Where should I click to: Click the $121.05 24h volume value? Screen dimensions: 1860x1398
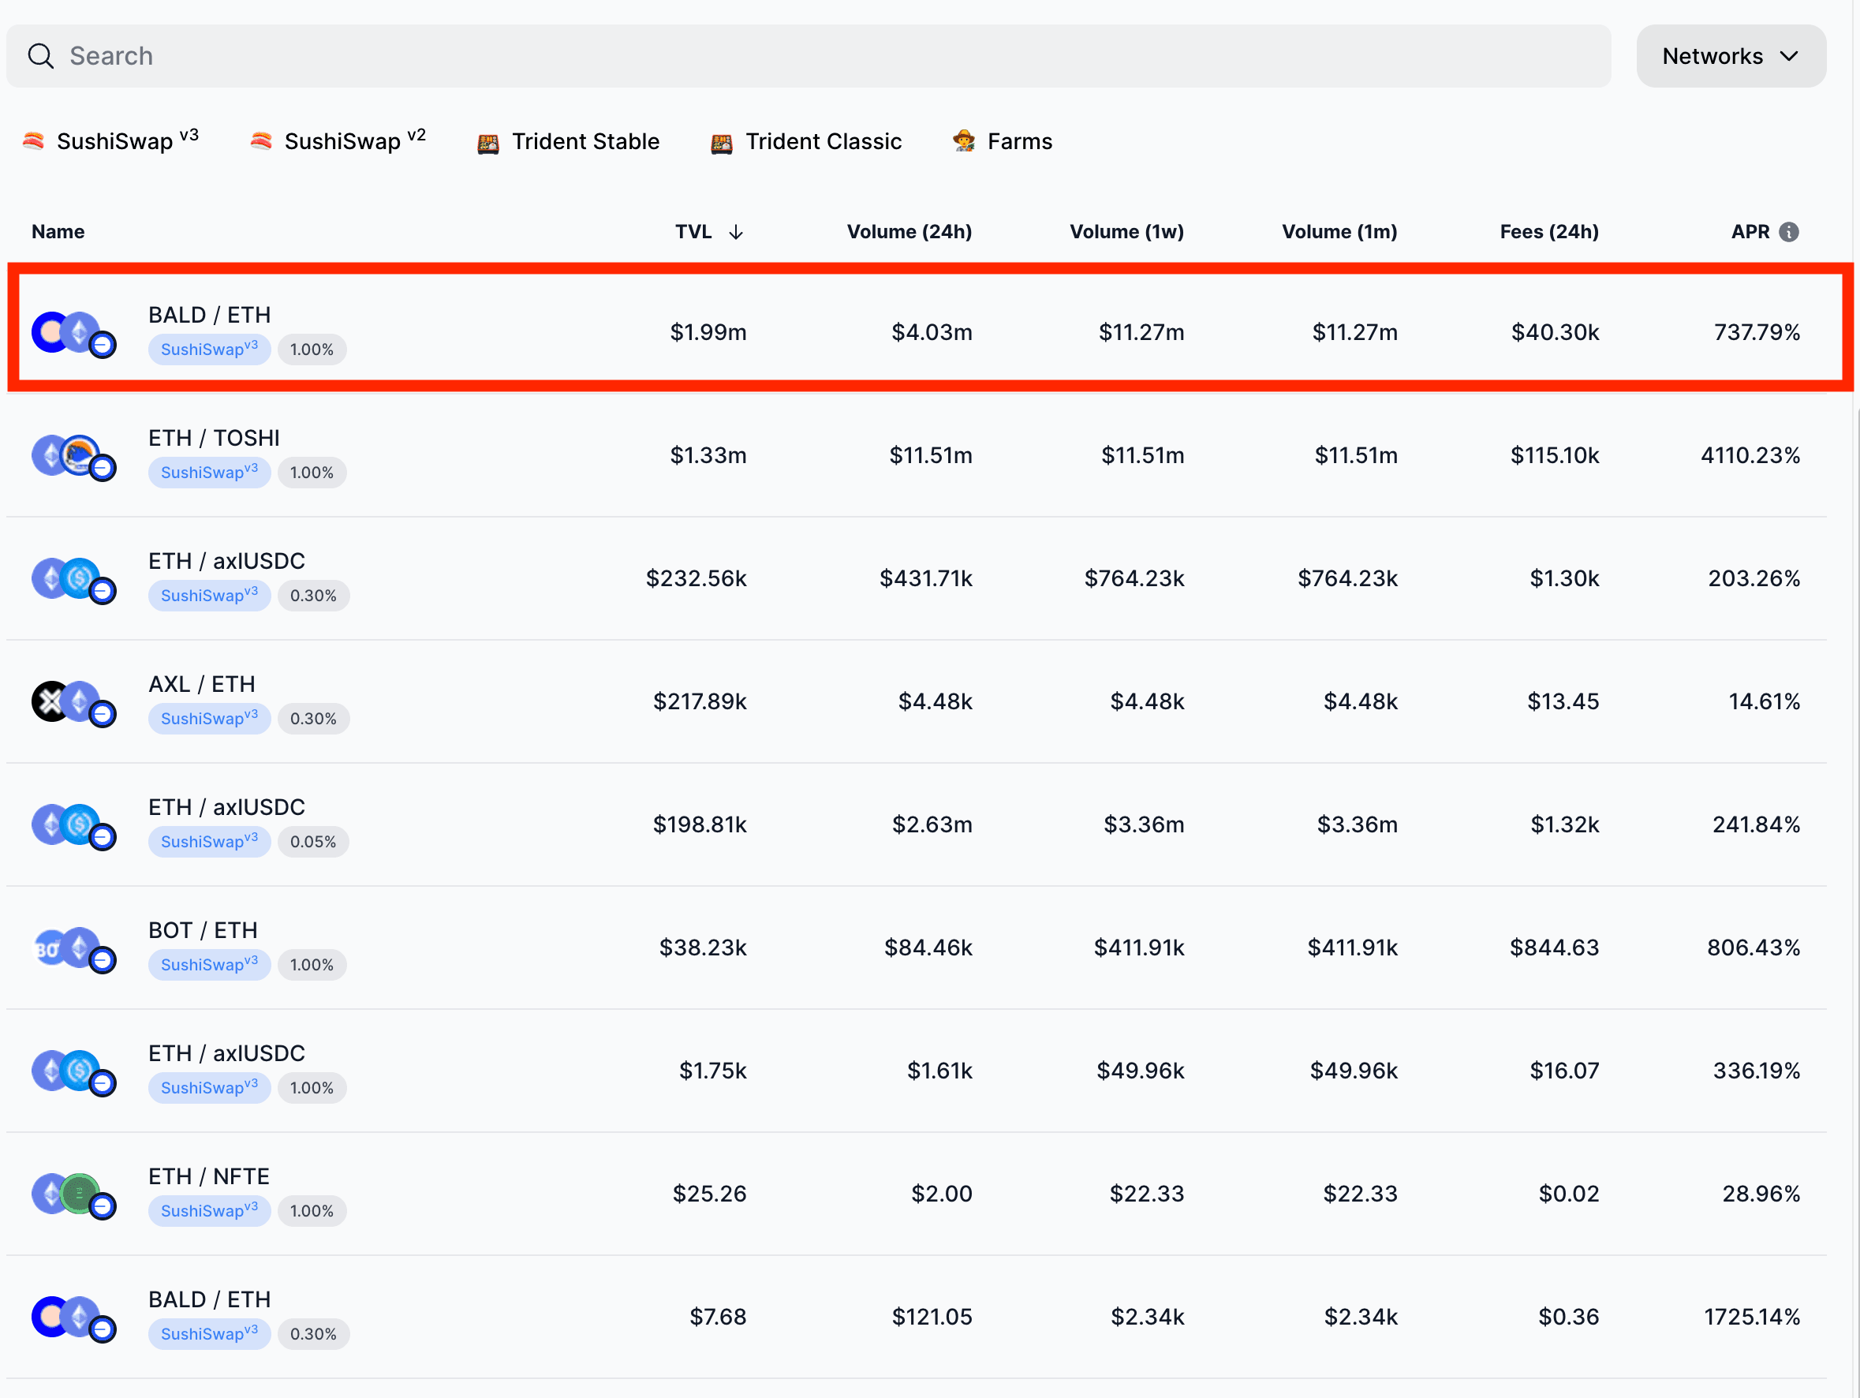(x=932, y=1318)
